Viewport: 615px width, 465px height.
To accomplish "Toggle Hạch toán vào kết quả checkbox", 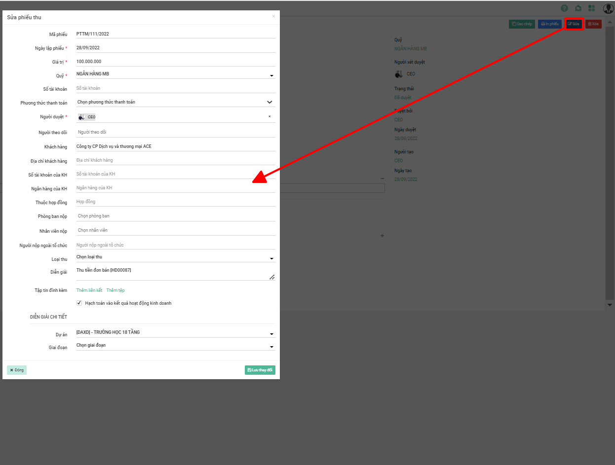I will point(79,303).
